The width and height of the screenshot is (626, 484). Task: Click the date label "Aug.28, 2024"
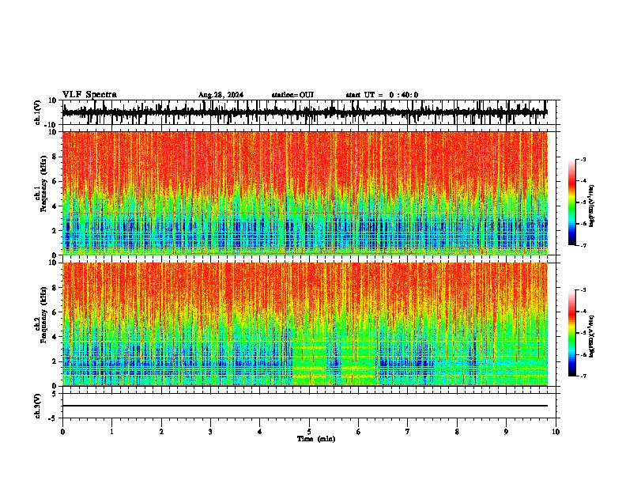(221, 95)
